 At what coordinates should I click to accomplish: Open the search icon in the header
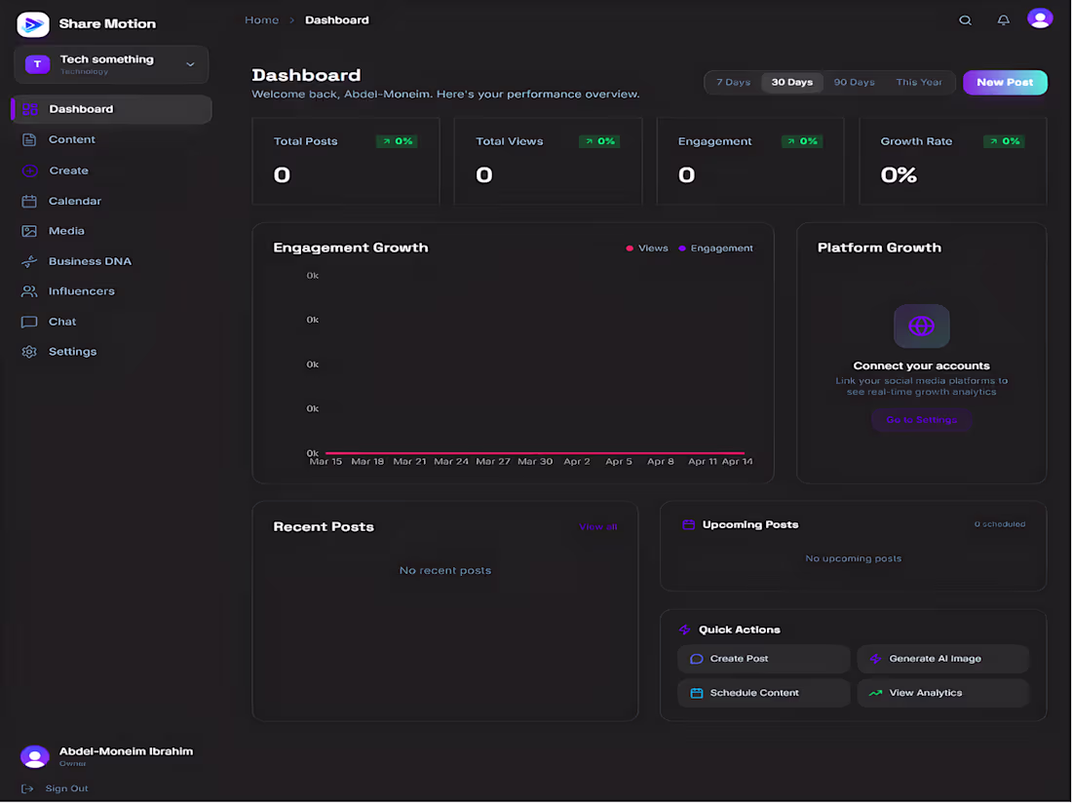[965, 20]
